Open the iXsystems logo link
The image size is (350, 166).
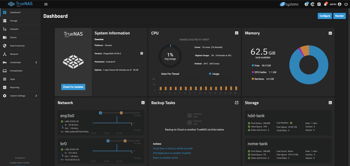[289, 4]
